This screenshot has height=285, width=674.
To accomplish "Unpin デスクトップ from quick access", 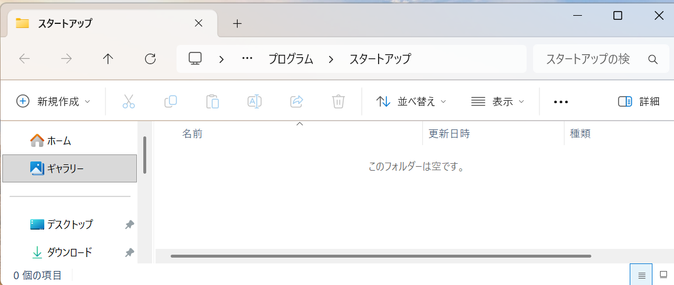I will click(x=129, y=225).
